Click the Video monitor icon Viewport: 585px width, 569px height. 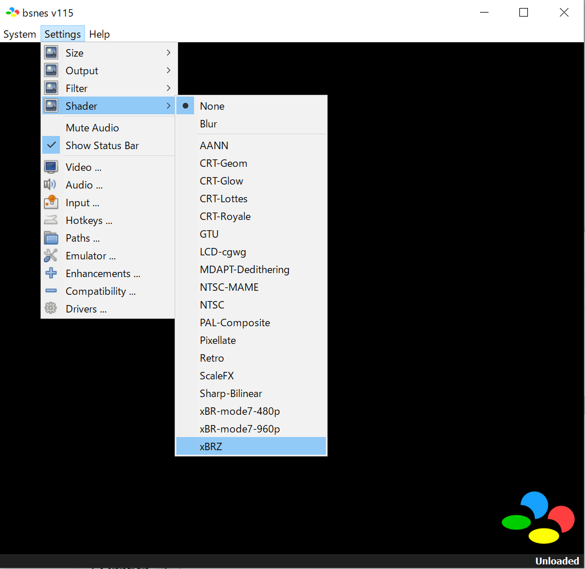click(51, 167)
